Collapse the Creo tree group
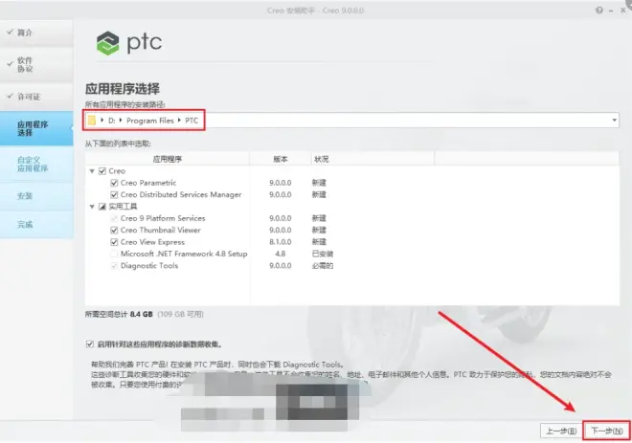 pos(92,171)
